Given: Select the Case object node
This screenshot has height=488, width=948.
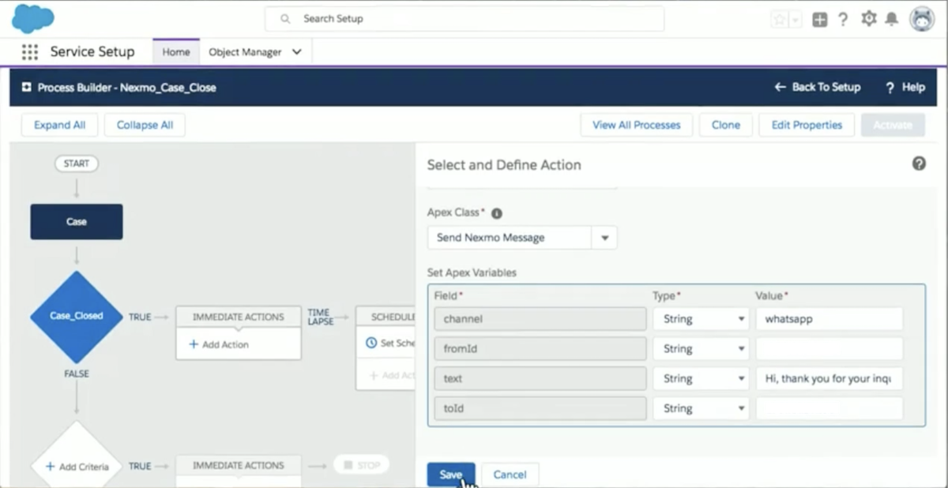Looking at the screenshot, I should coord(77,222).
